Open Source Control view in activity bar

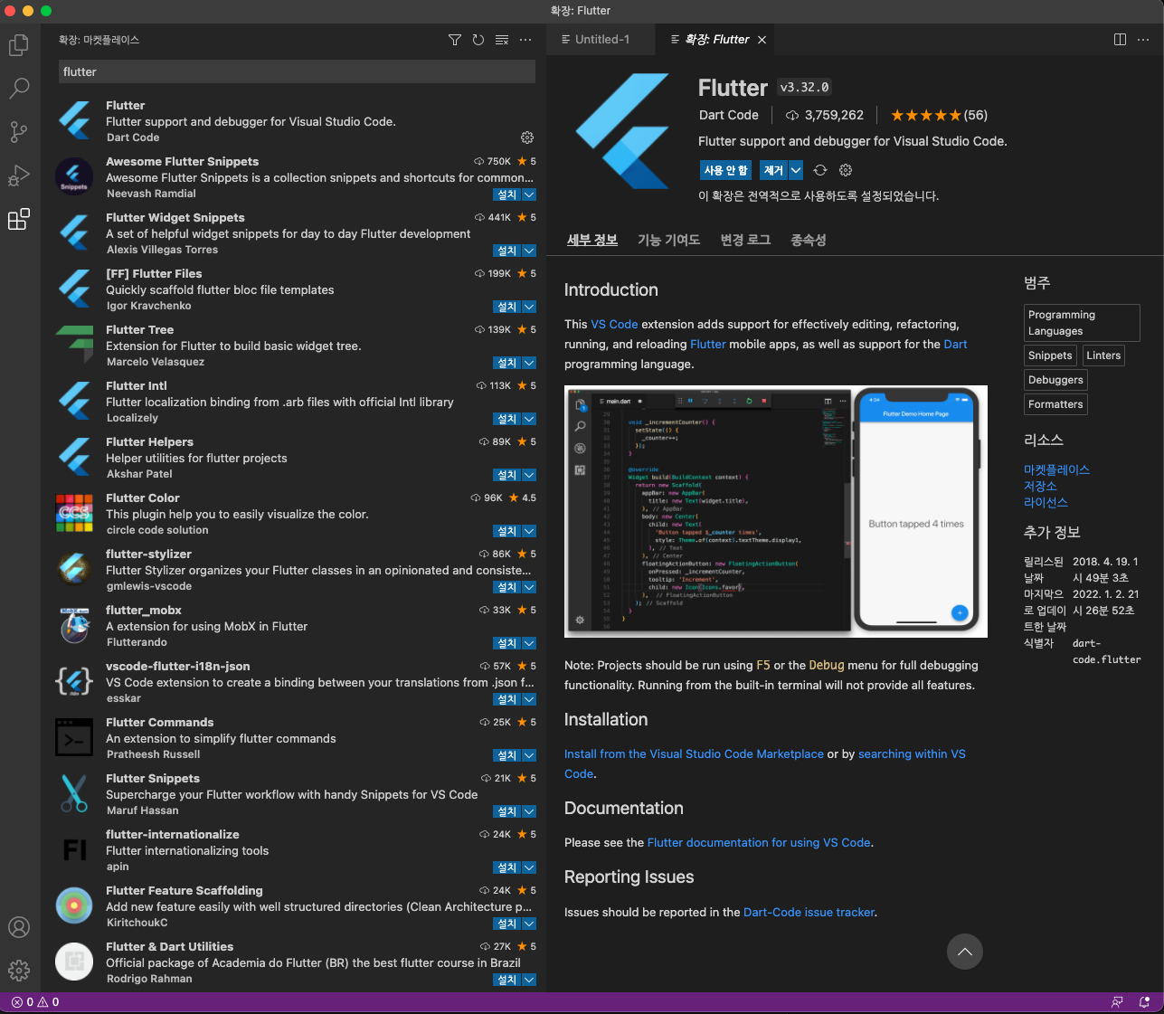point(19,132)
